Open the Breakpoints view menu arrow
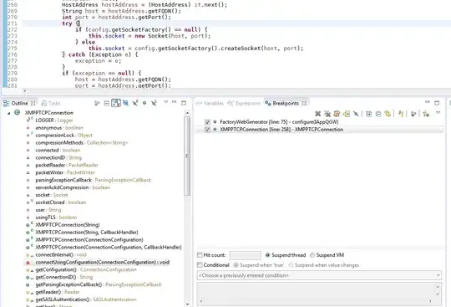The width and height of the screenshot is (451, 307). (x=438, y=113)
